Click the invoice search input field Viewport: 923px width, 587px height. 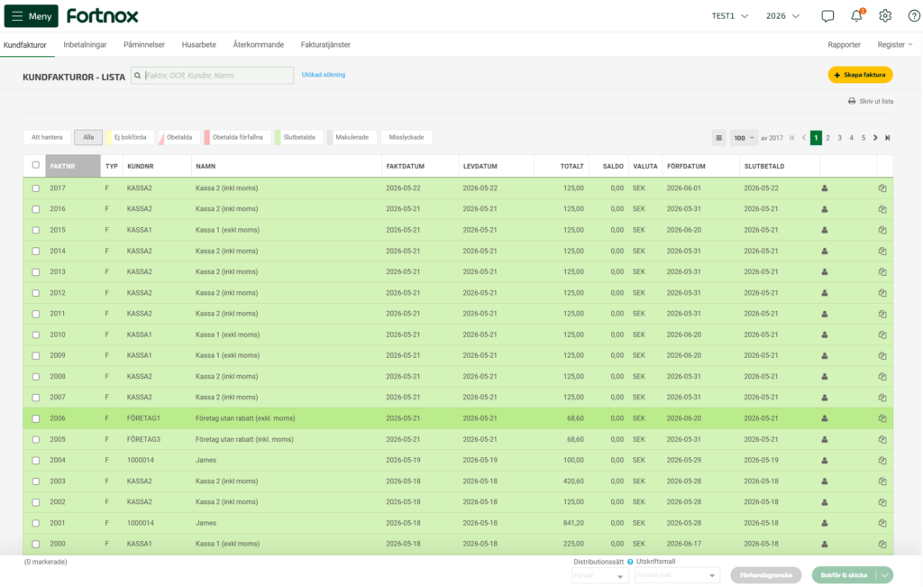point(212,76)
